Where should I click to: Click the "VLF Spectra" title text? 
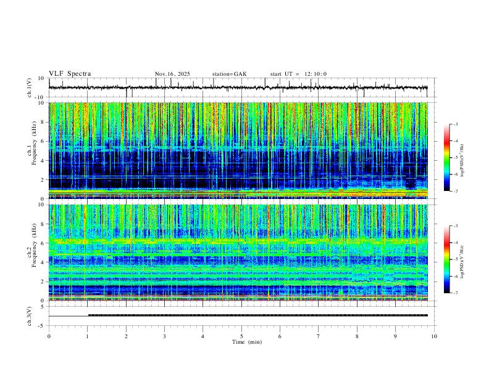[70, 74]
